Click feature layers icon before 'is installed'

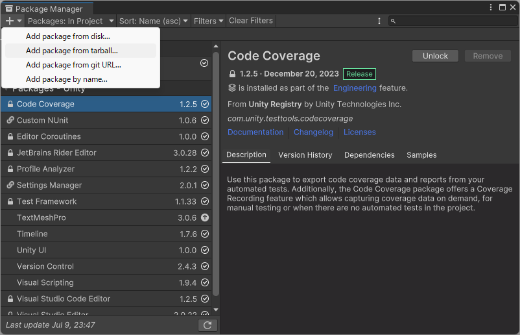click(232, 88)
